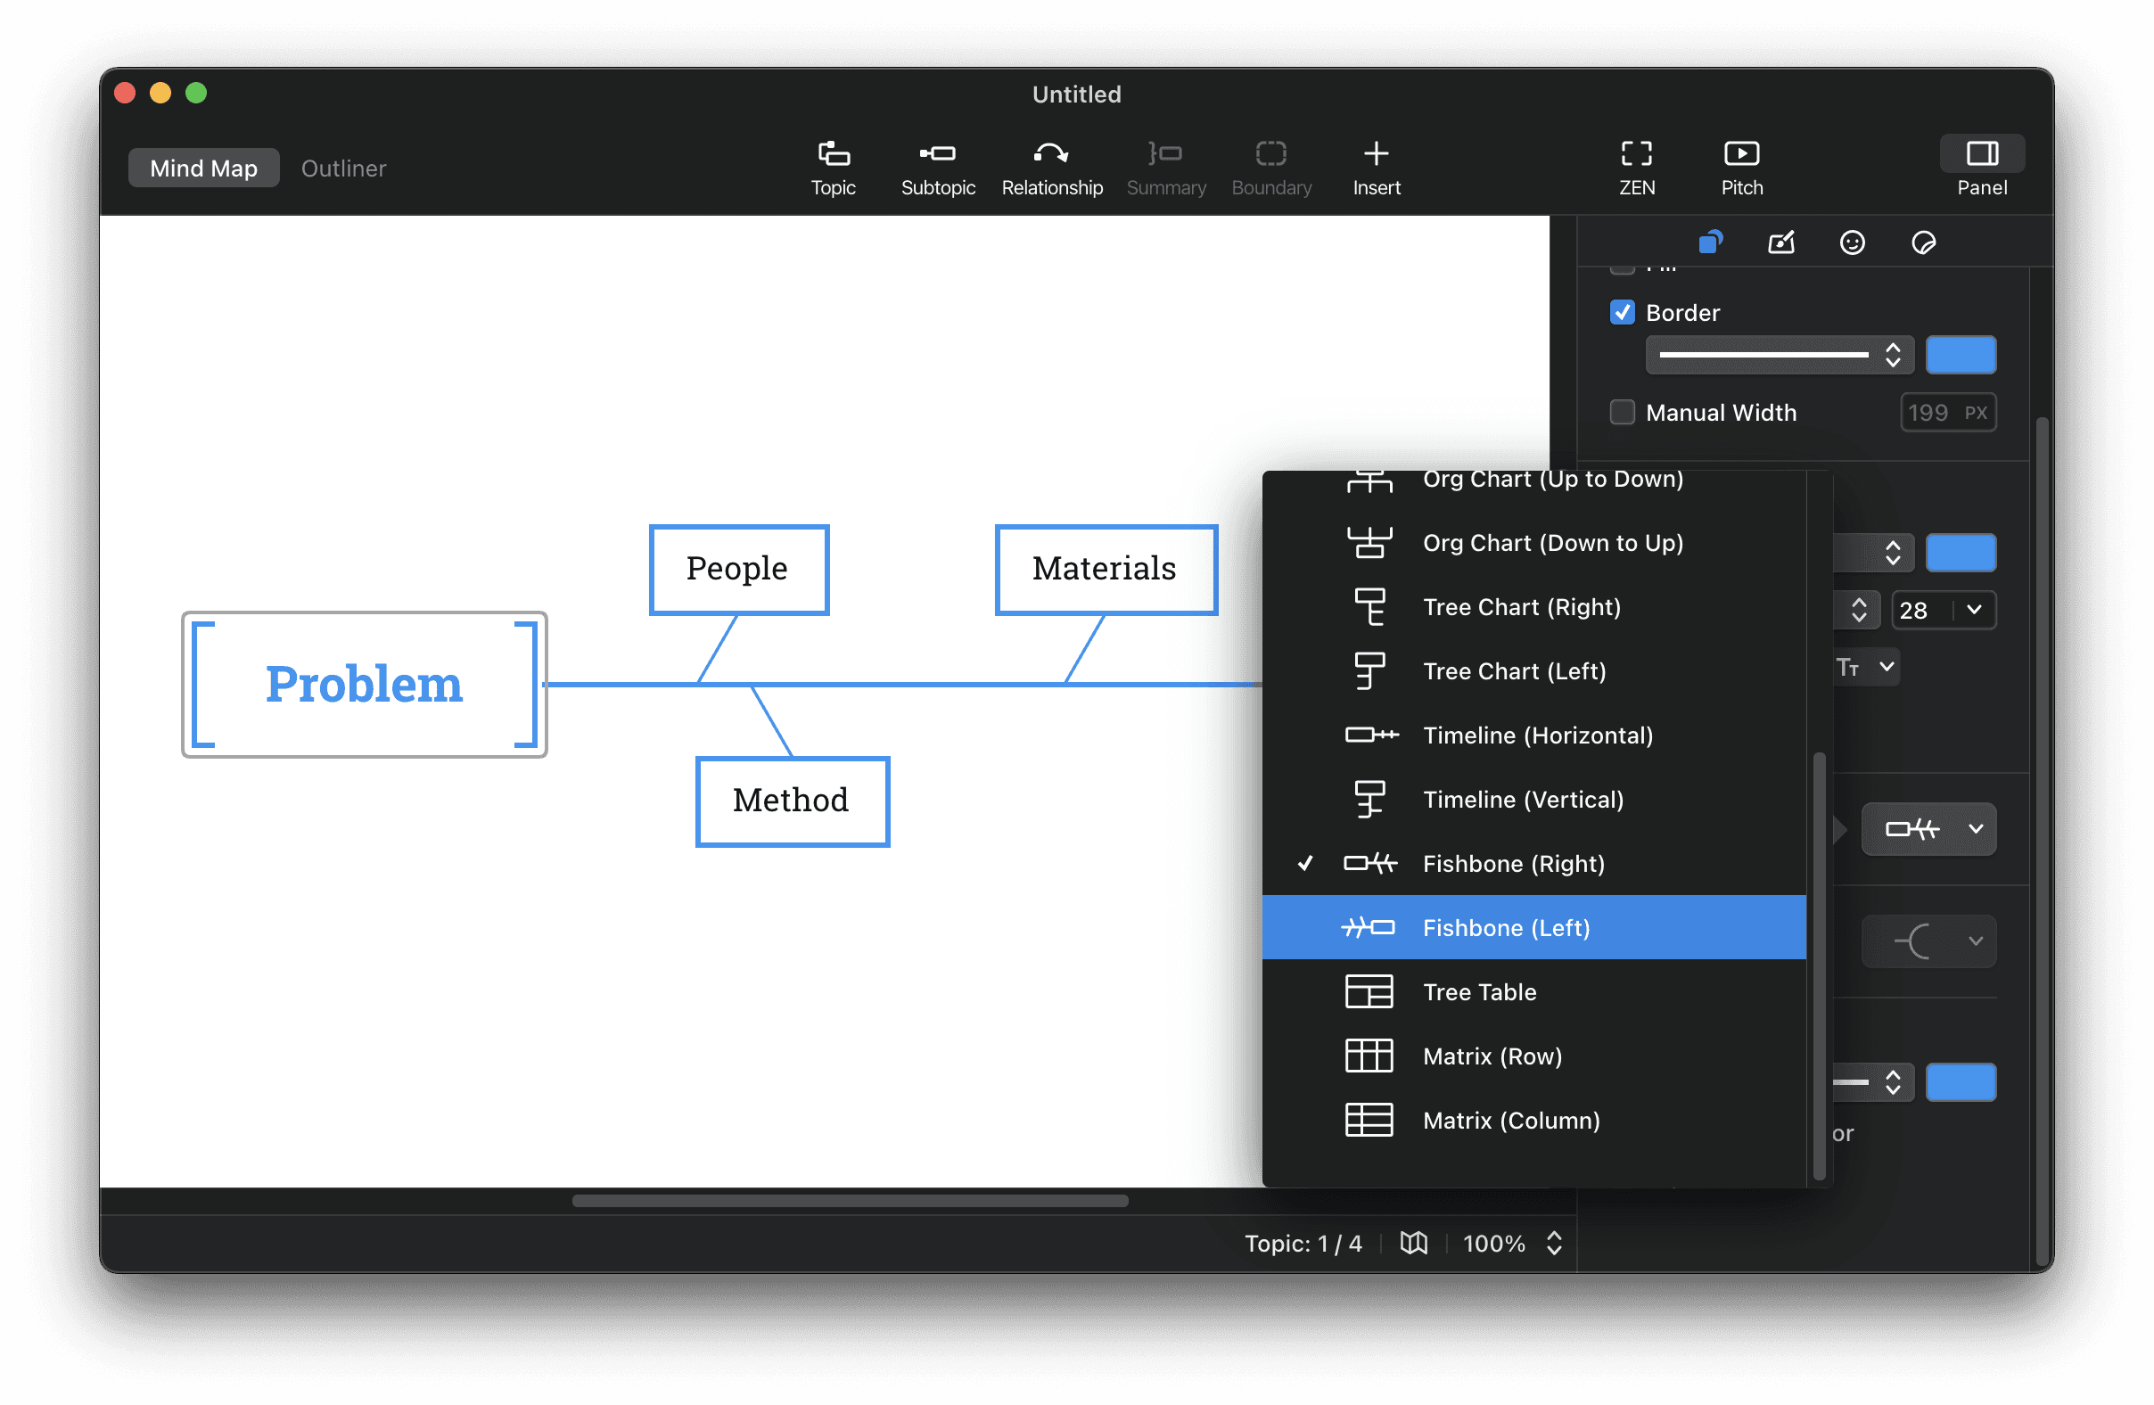The width and height of the screenshot is (2154, 1405).
Task: Toggle the side Panel
Action: (1981, 168)
